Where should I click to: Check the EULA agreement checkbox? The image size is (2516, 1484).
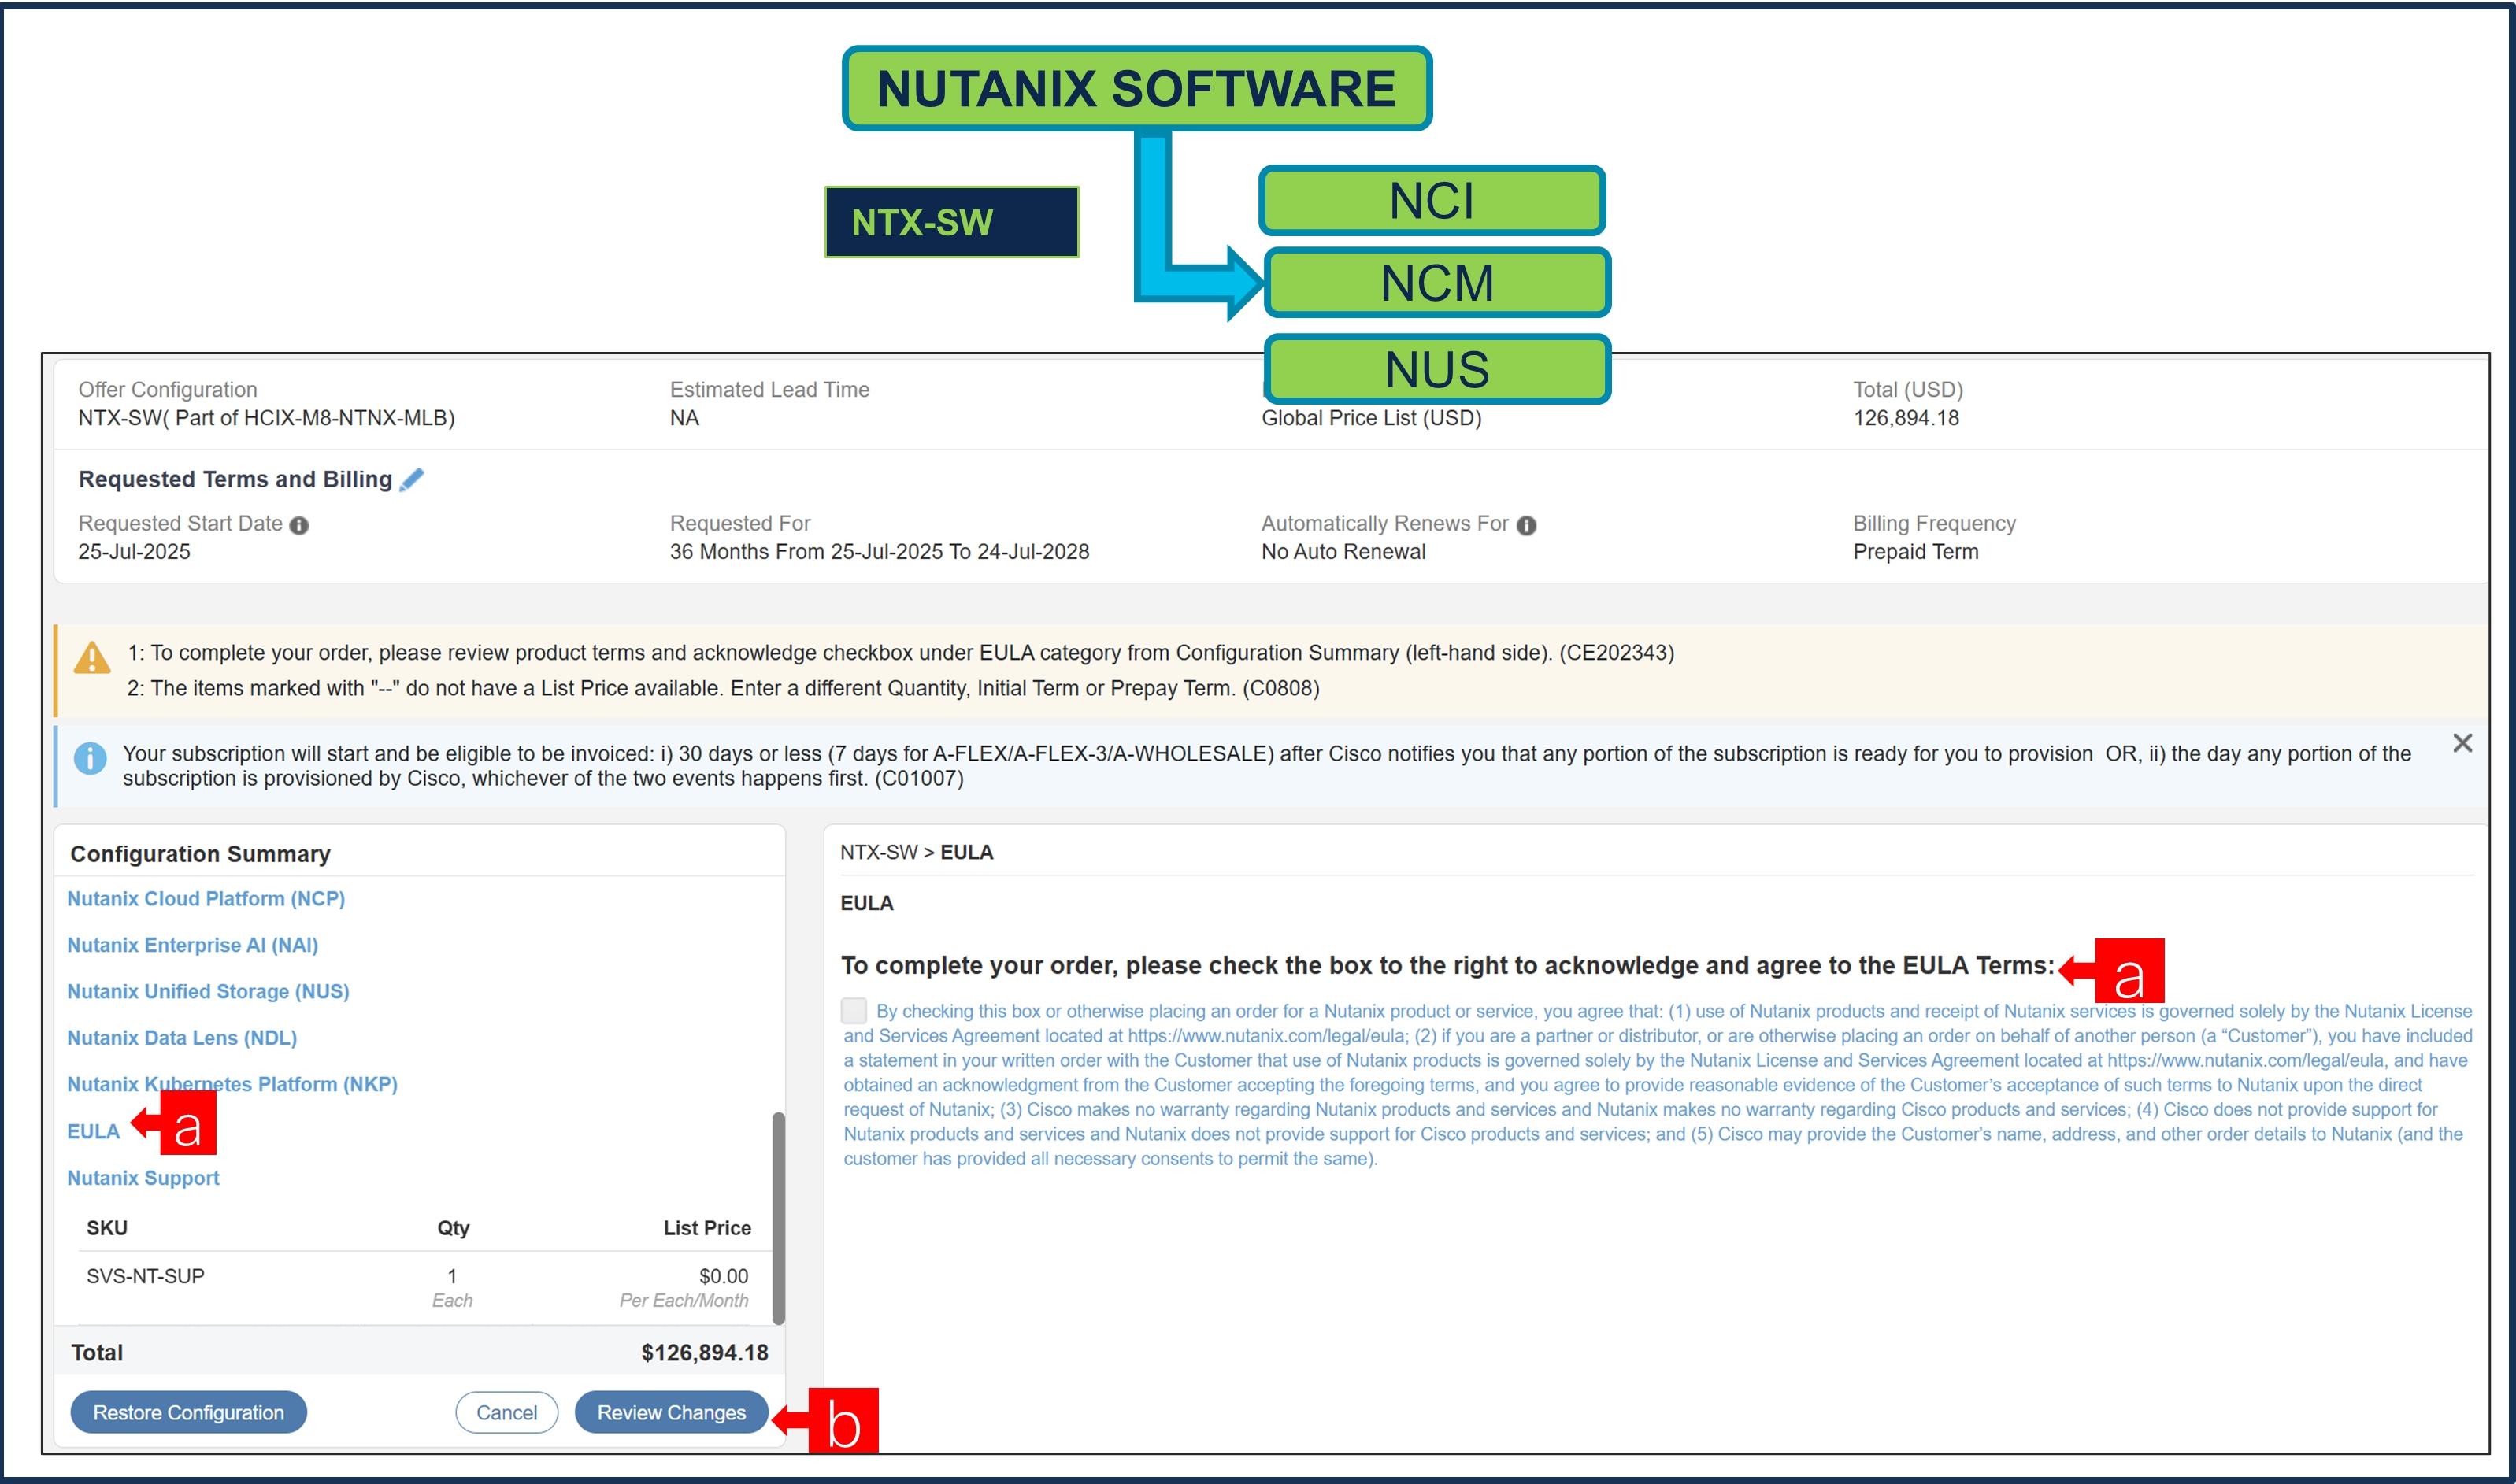tap(854, 1010)
